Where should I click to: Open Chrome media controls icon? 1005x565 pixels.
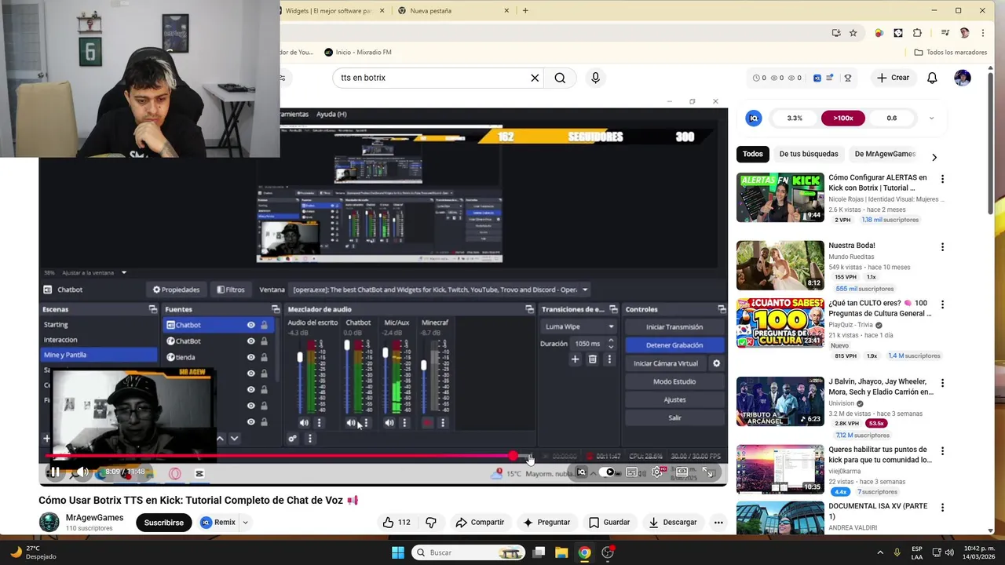[945, 33]
